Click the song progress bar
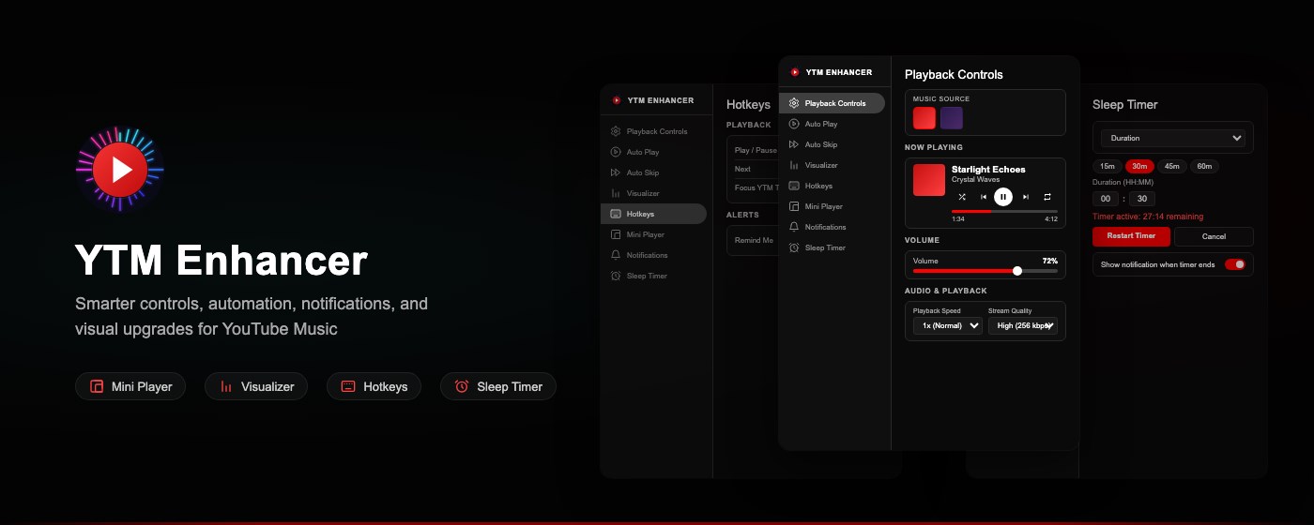This screenshot has height=525, width=1314. point(1004,211)
